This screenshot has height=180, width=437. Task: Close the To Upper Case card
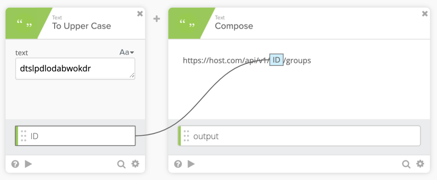tap(140, 14)
